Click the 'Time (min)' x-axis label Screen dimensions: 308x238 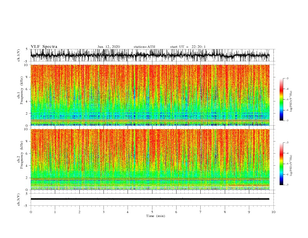coord(156,216)
